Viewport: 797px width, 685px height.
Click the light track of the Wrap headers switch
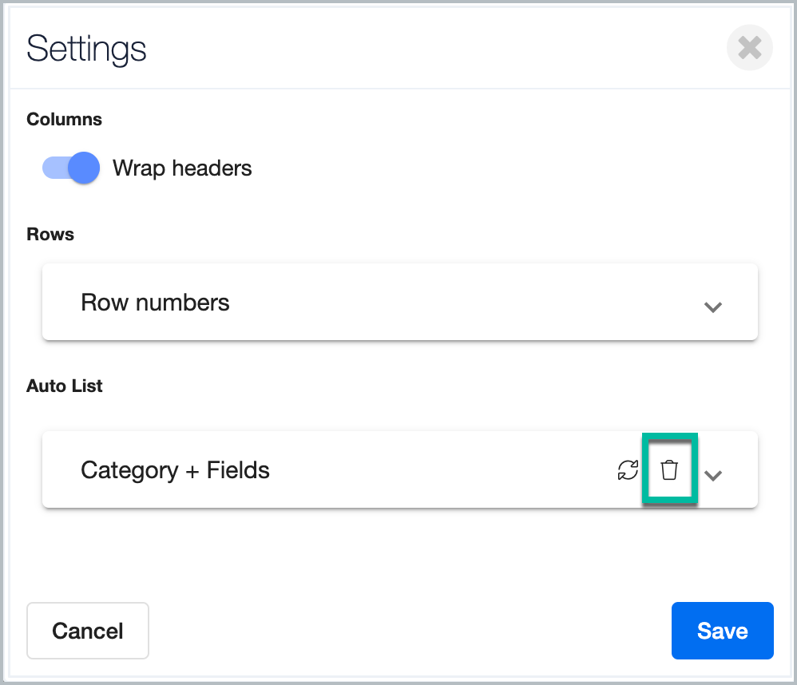pyautogui.click(x=52, y=168)
